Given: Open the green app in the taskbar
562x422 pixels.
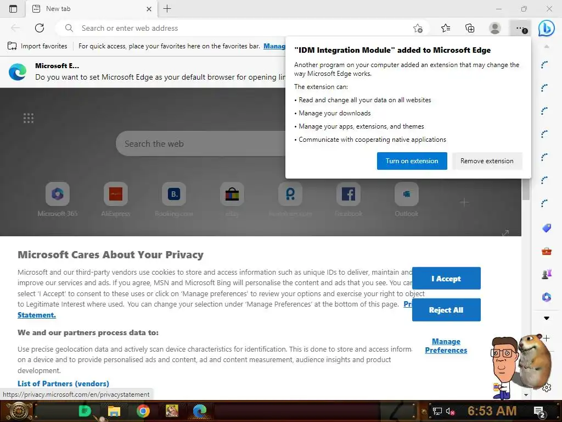Looking at the screenshot, I should pos(85,411).
